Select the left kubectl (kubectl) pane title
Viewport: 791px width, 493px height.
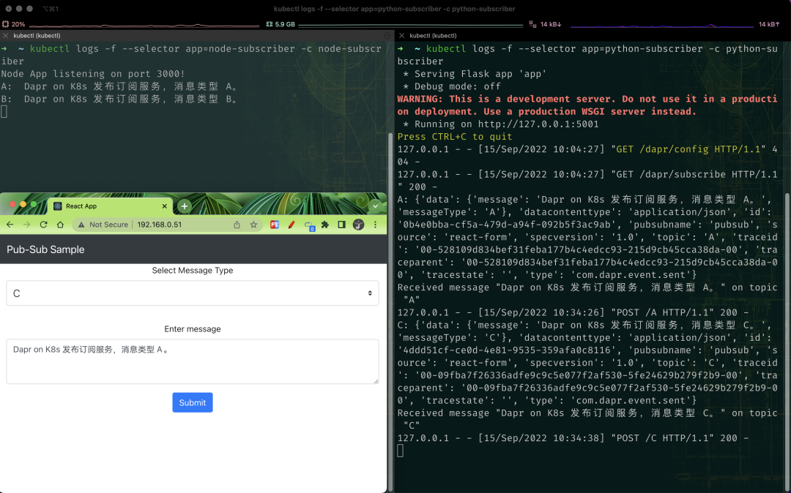37,36
